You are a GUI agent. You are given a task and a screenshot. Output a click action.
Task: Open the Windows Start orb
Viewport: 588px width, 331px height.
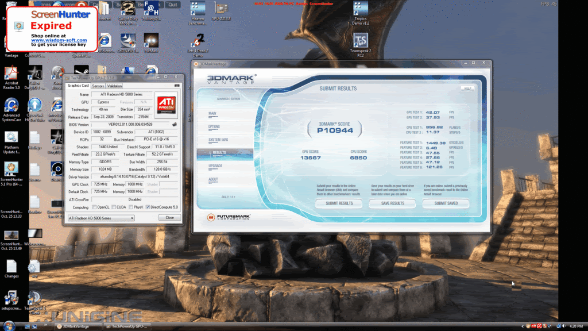click(9, 326)
